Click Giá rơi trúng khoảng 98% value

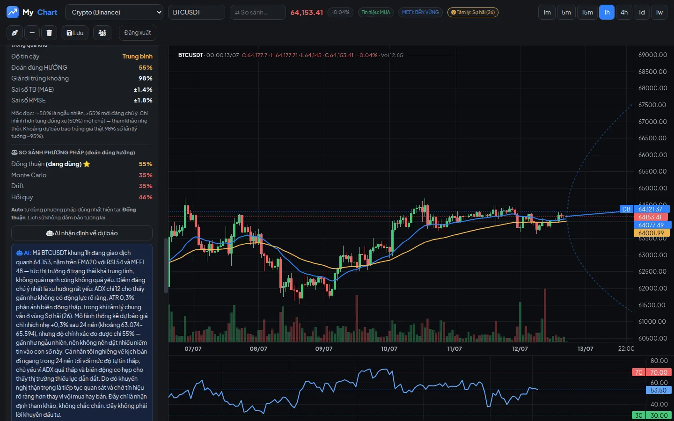(x=146, y=78)
